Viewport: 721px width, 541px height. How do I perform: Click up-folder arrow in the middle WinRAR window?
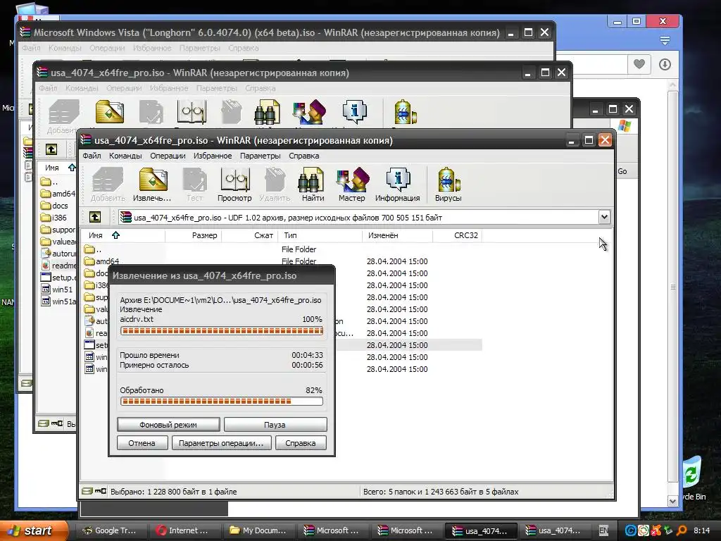pyautogui.click(x=51, y=149)
